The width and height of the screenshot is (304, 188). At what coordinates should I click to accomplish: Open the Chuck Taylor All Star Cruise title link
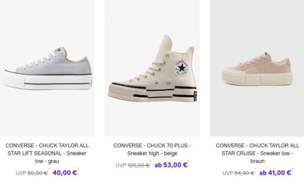pos(257,153)
